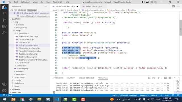
Task: Switch to the Output panel tab
Action: (71, 78)
